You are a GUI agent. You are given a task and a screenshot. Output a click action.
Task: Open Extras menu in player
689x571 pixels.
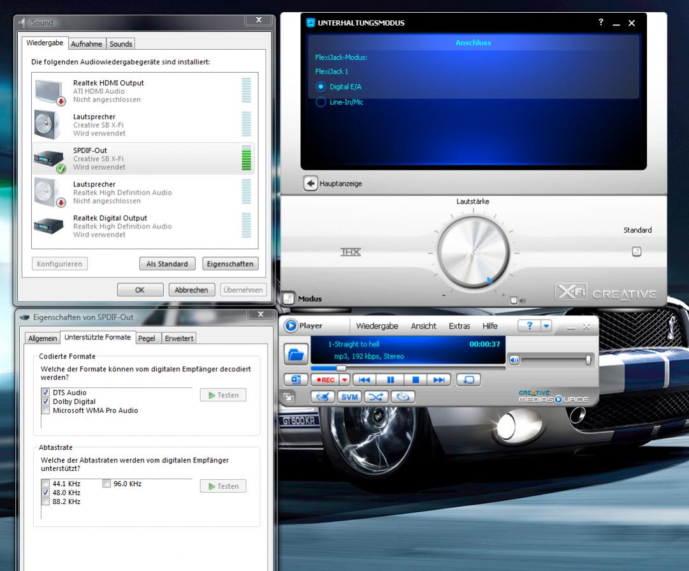[459, 326]
